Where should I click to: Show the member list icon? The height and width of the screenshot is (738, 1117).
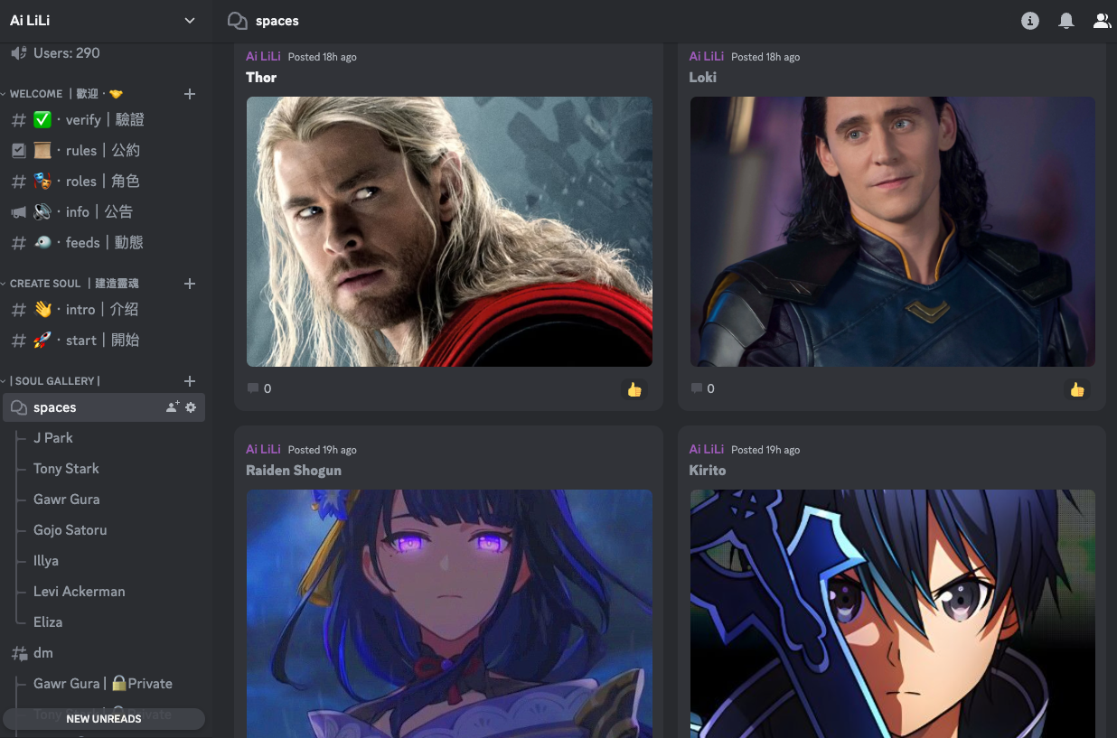(x=1102, y=21)
